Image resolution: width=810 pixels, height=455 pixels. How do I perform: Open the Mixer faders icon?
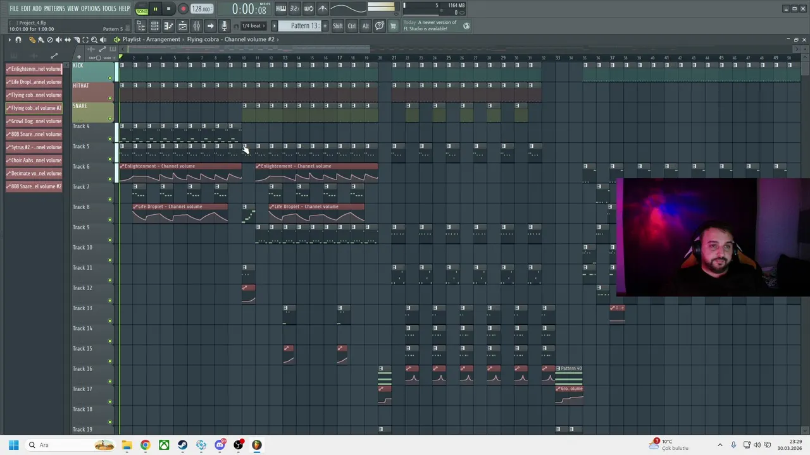(196, 26)
